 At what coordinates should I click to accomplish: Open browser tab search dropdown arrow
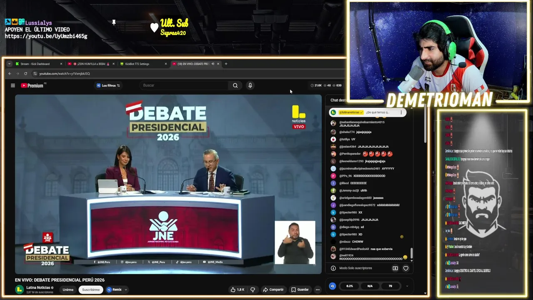pyautogui.click(x=9, y=64)
